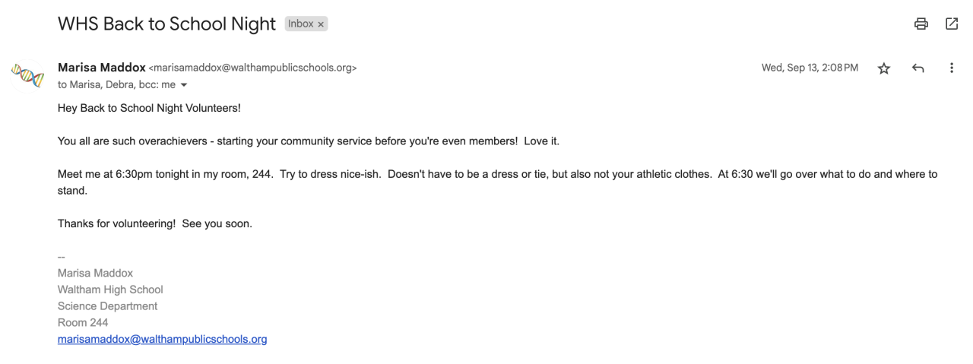Image resolution: width=973 pixels, height=364 pixels.
Task: Click the WHS Back to School Night subject
Action: point(166,24)
